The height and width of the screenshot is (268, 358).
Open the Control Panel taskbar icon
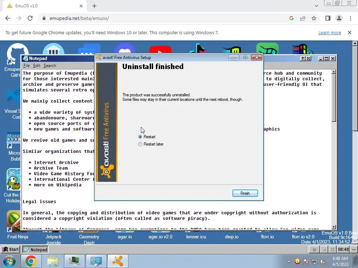click(x=96, y=261)
